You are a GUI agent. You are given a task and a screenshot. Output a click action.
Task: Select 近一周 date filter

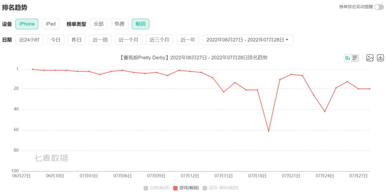click(x=100, y=40)
